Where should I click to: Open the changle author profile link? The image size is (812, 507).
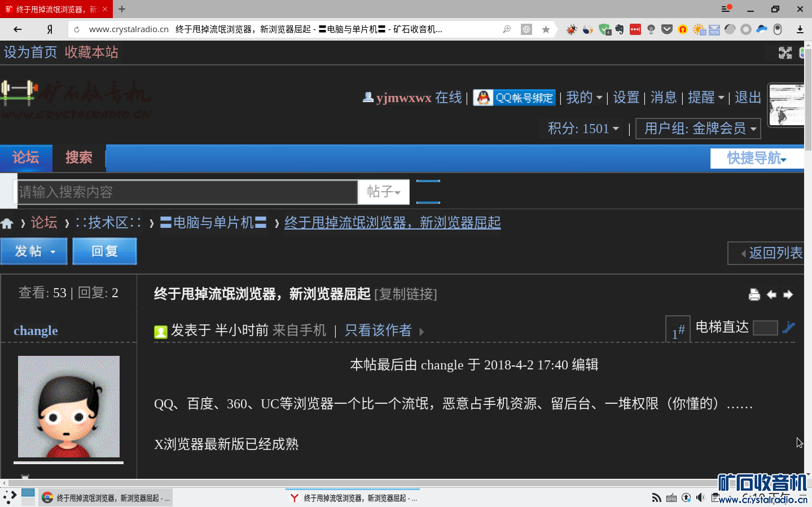tap(36, 330)
